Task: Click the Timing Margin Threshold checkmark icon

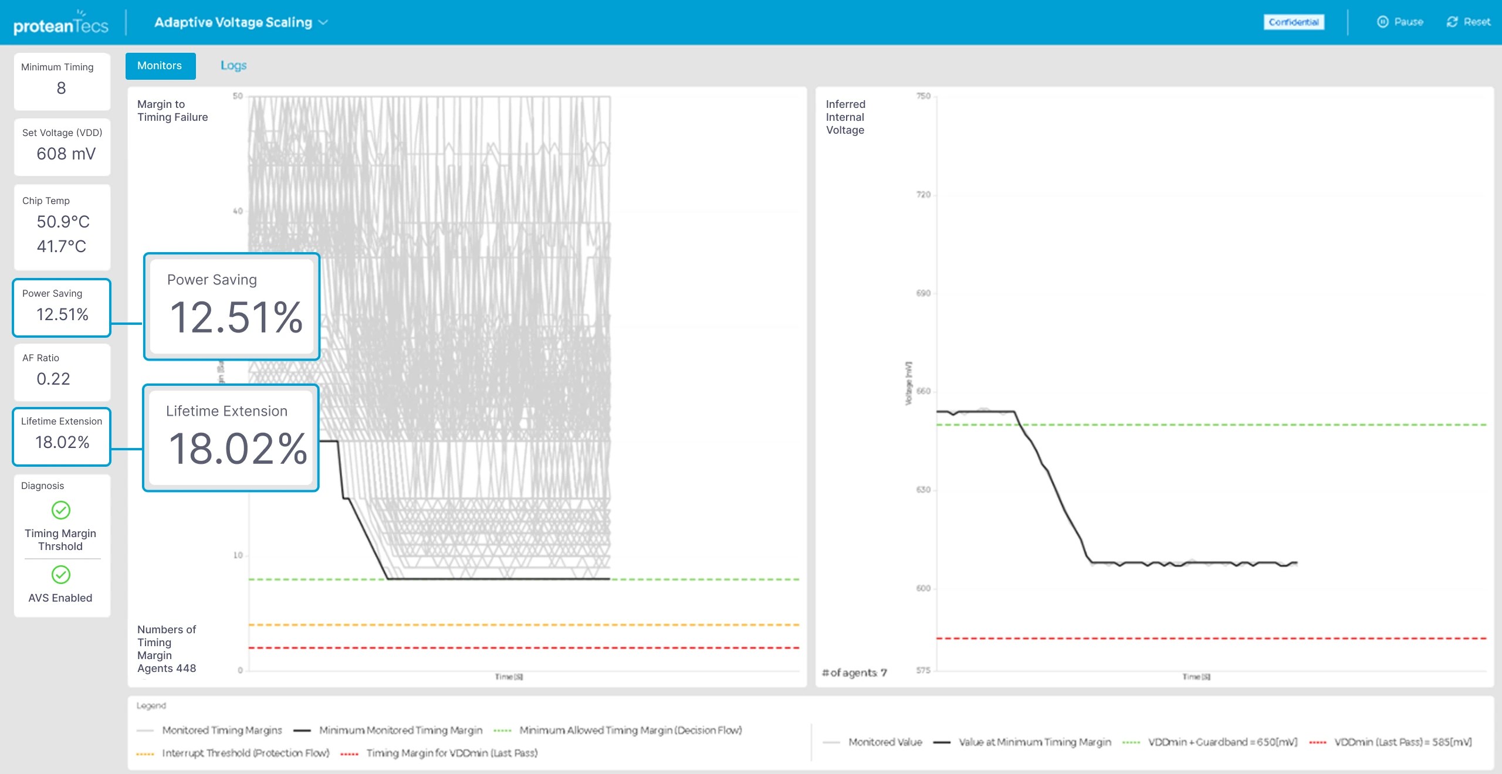Action: pos(61,510)
